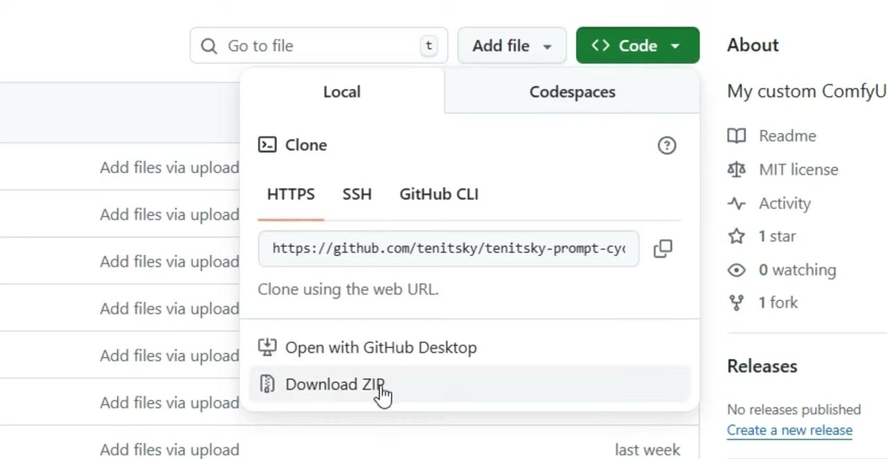Click the GitHub Desktop icon in menu
The image size is (887, 459).
point(267,347)
